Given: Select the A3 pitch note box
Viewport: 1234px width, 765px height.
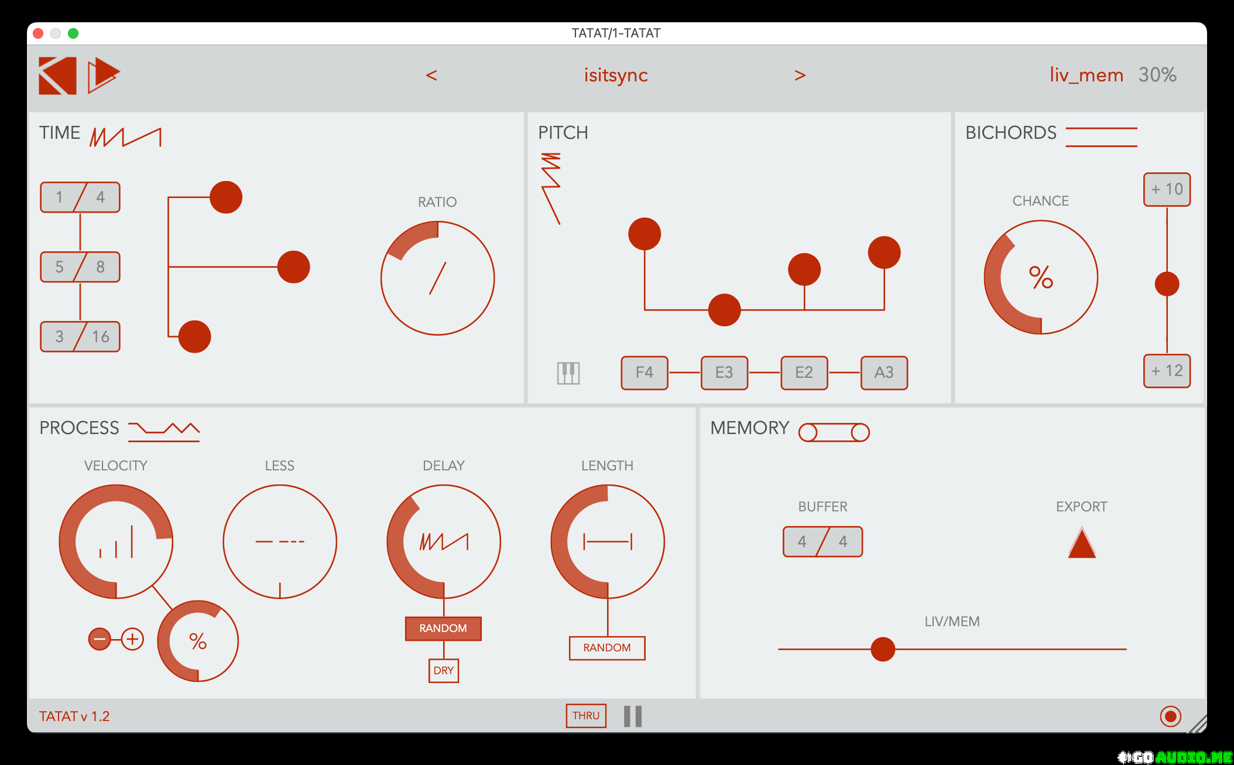Looking at the screenshot, I should coord(884,373).
